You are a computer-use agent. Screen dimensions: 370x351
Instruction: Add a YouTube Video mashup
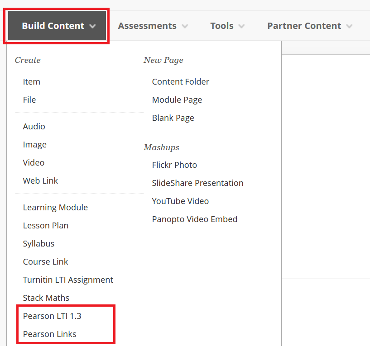pyautogui.click(x=181, y=201)
